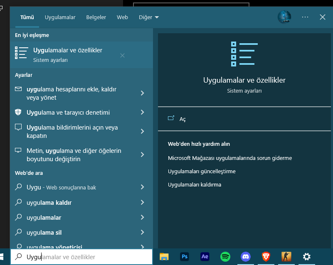Click notification icon beside Uygulama bildirimlerini
333x265 pixels.
tap(18, 127)
